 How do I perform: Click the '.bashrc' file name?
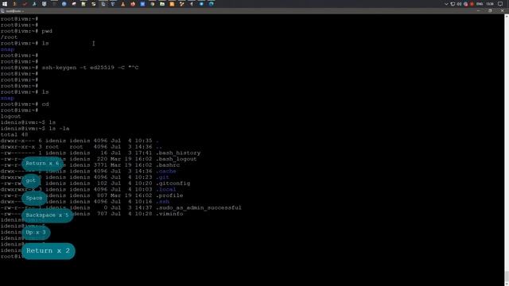(x=168, y=165)
